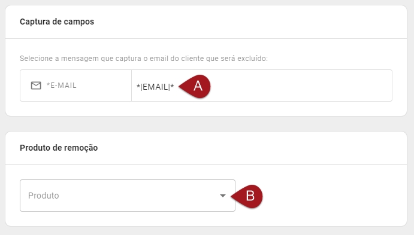This screenshot has width=414, height=235.
Task: Click the Selecione a mensagem instruction text
Action: [x=144, y=58]
